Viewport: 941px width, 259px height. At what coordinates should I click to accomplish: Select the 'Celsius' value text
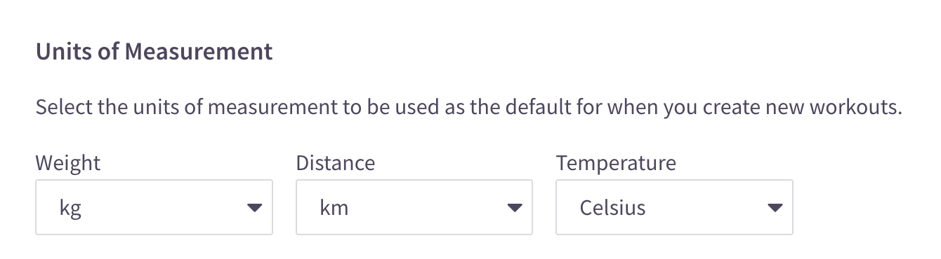[x=612, y=208]
